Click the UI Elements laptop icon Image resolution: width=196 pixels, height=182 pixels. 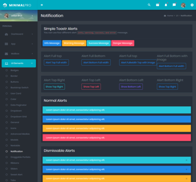click(x=7, y=63)
